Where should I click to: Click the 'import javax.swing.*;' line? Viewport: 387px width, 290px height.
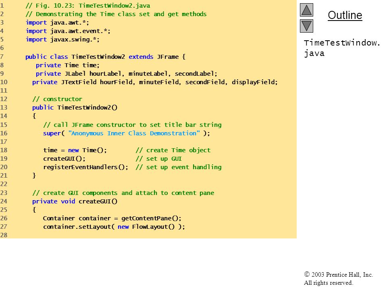click(x=62, y=39)
